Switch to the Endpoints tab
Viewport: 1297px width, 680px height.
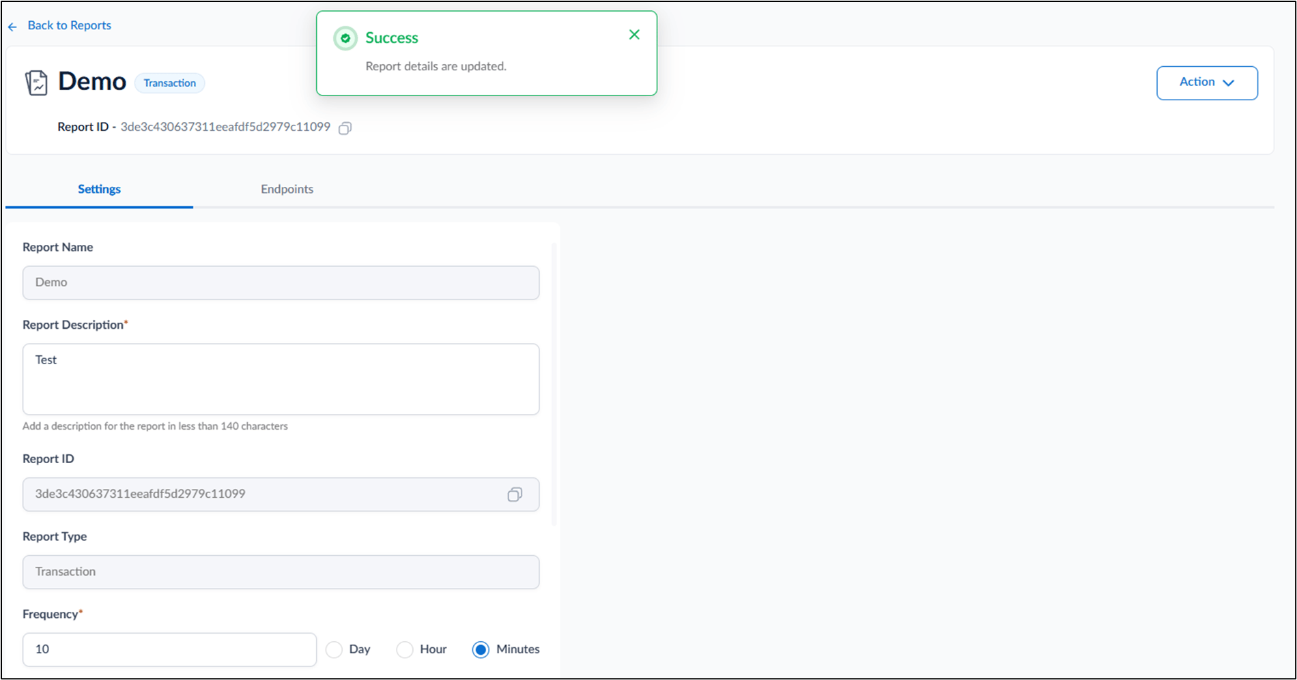tap(287, 189)
